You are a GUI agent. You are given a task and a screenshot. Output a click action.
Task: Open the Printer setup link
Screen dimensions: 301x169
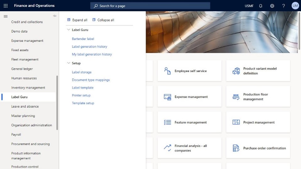click(81, 95)
